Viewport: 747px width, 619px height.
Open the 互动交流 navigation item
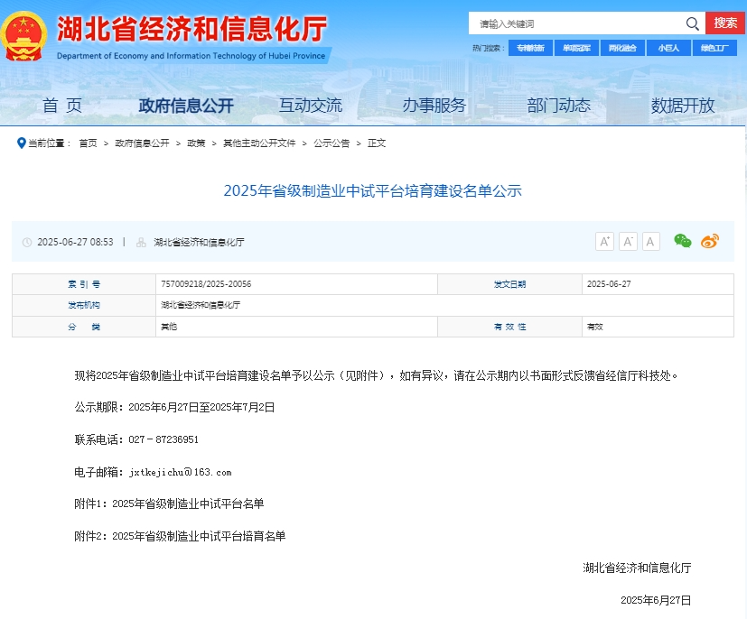coord(310,106)
